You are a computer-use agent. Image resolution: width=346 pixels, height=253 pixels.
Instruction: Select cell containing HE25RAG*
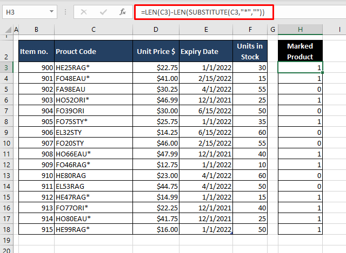[94, 67]
